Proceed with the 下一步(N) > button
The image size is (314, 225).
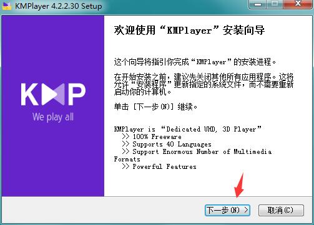227,210
